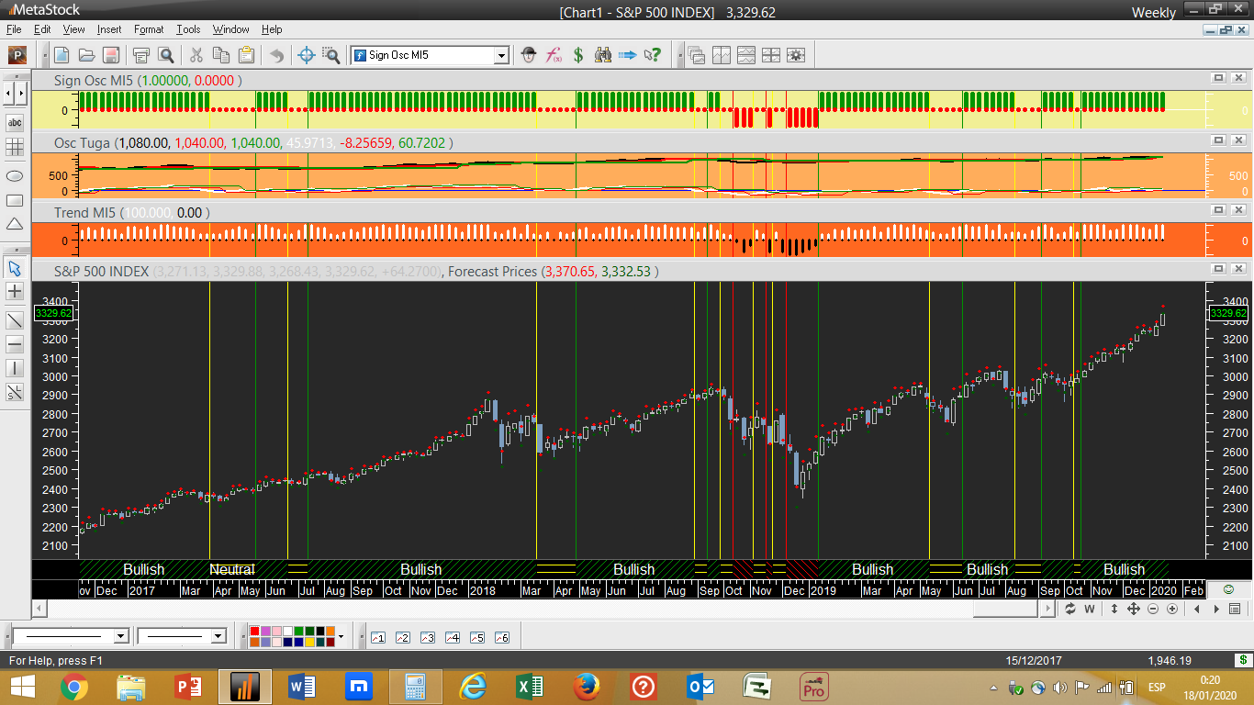Open the Indicator Builder f(x) icon

(x=554, y=55)
